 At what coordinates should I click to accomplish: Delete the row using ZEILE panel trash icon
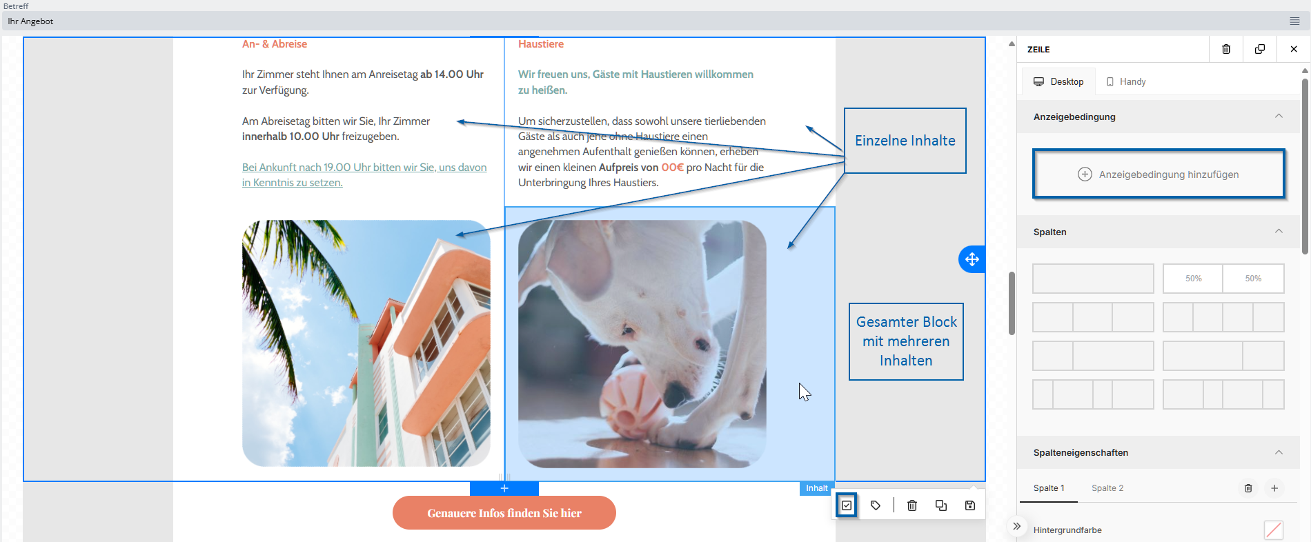(x=1226, y=49)
